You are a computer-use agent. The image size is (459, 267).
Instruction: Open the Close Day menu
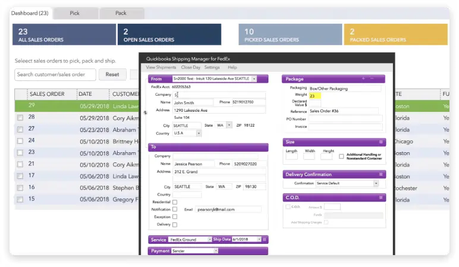[191, 67]
